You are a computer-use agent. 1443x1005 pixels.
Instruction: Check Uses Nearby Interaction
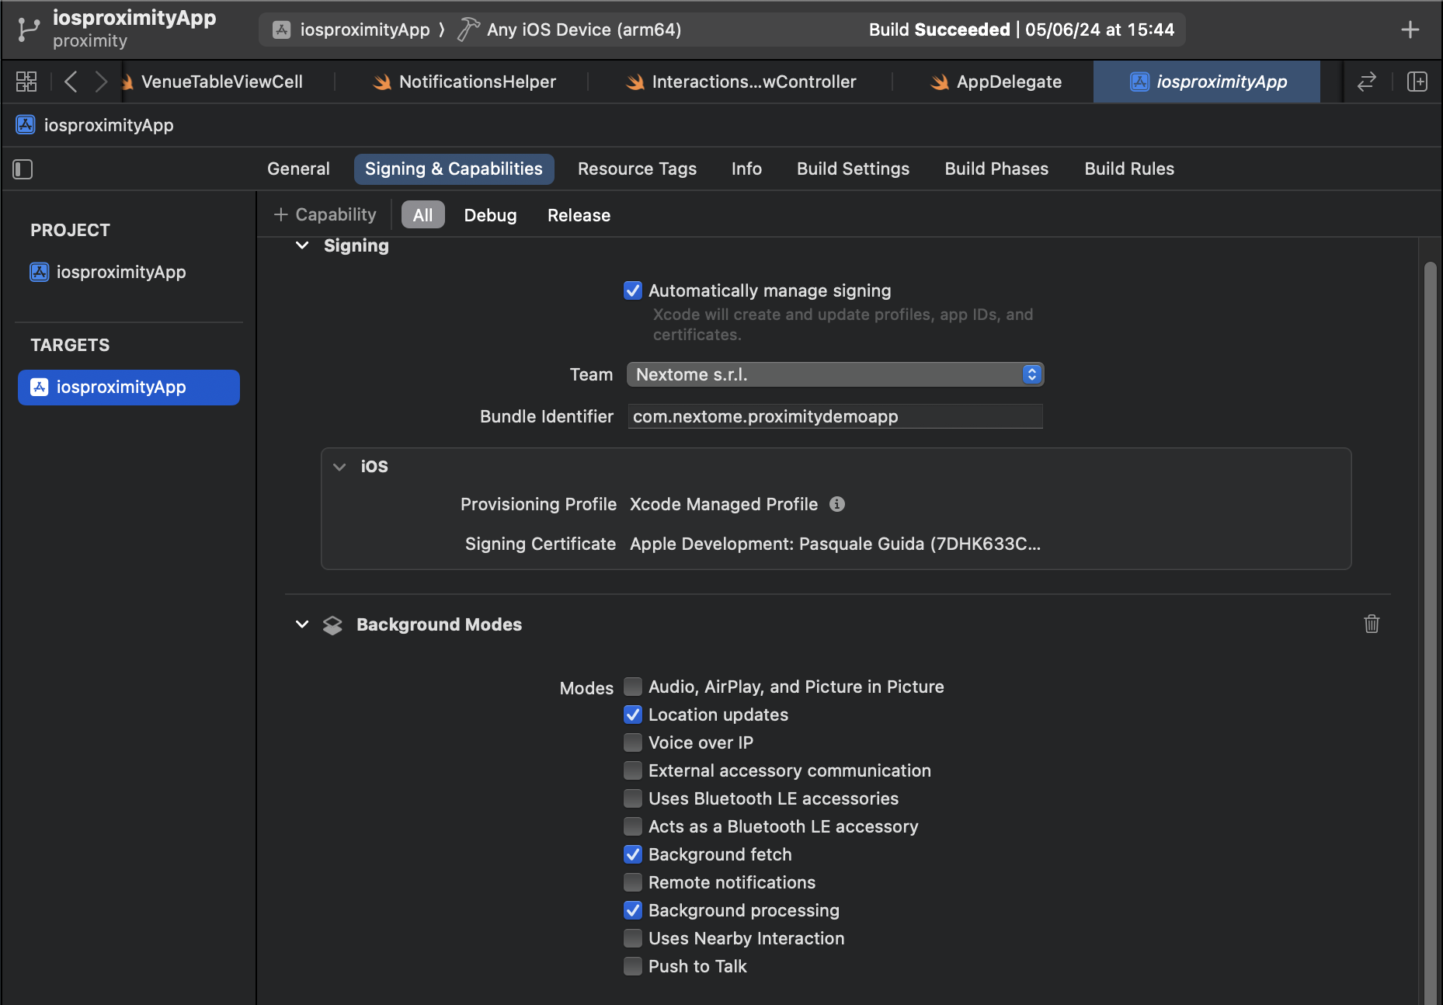coord(633,938)
